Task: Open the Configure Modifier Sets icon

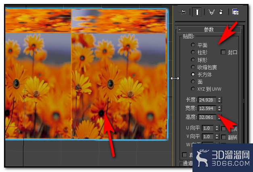Action: coord(235,12)
